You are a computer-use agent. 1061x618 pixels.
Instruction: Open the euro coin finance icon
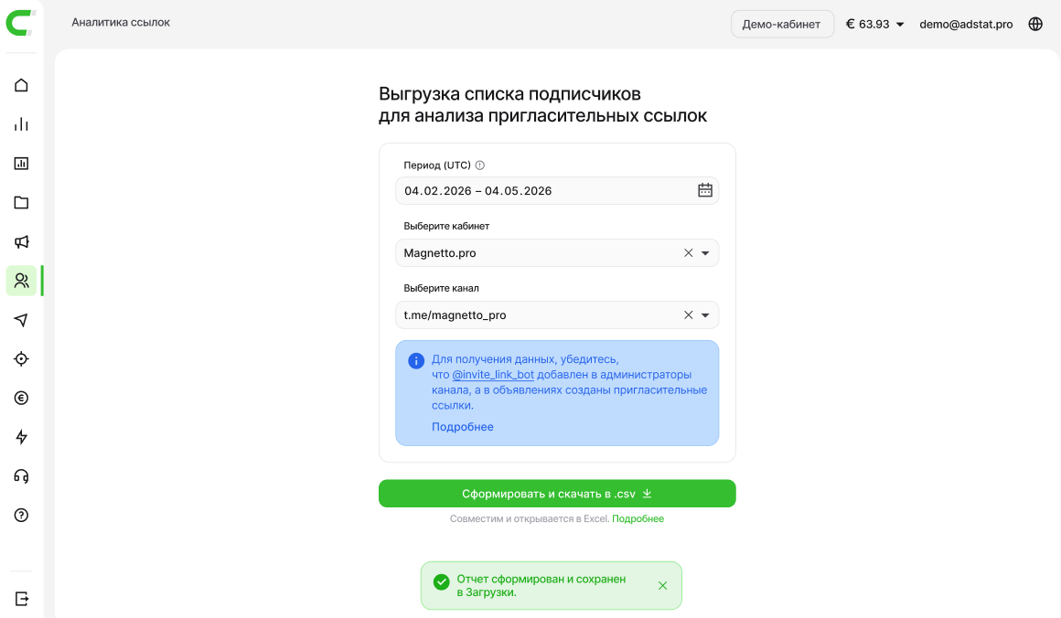tap(21, 399)
